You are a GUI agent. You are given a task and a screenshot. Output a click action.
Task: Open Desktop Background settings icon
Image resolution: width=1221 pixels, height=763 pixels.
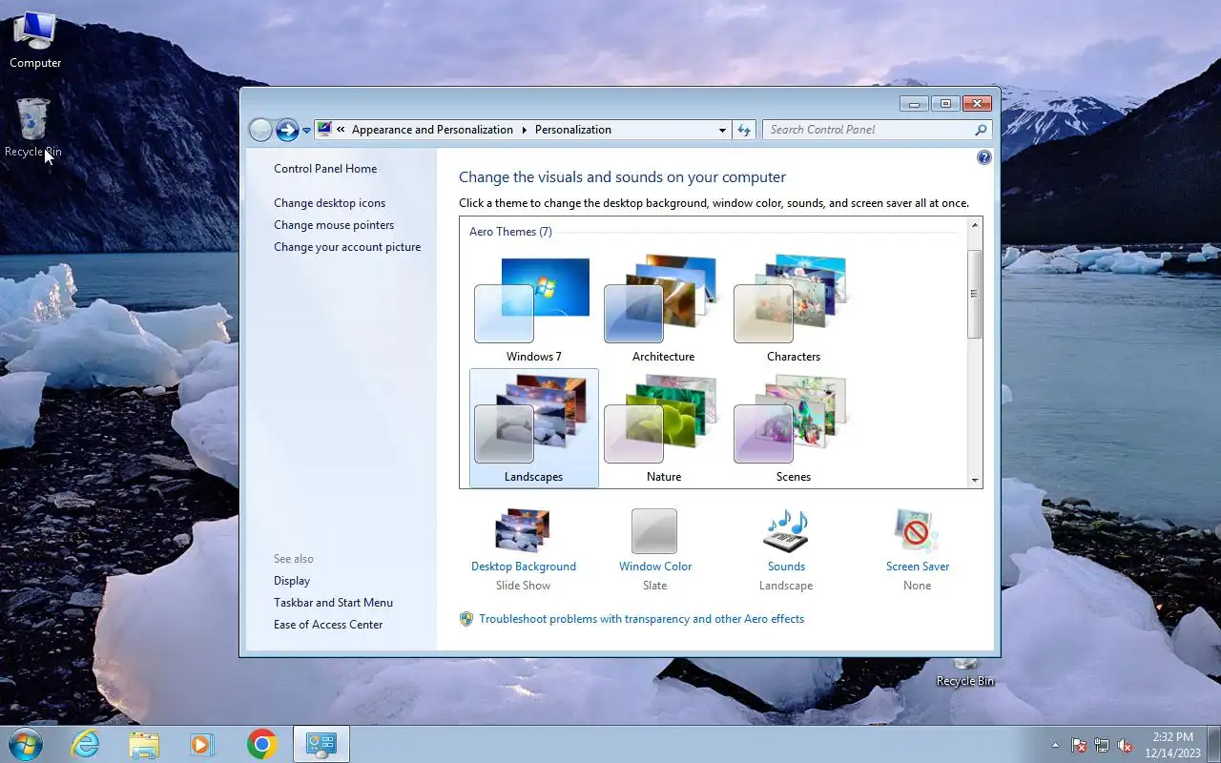[523, 530]
